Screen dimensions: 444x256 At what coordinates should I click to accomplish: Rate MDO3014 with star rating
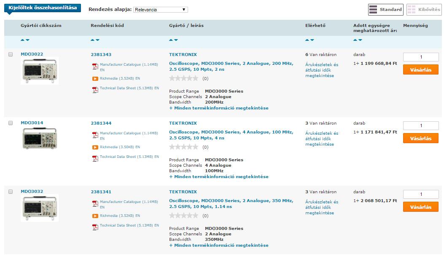183,147
